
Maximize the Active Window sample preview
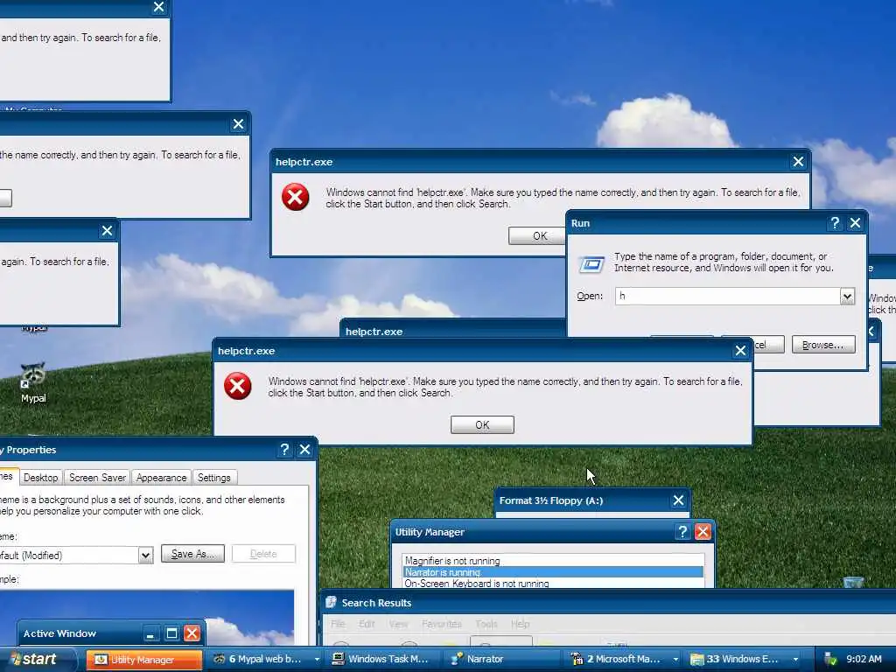(x=171, y=633)
